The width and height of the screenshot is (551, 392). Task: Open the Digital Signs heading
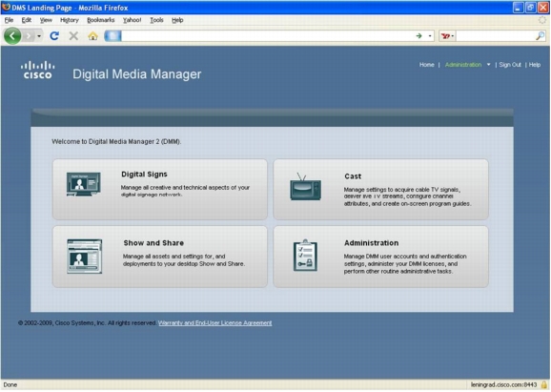144,174
